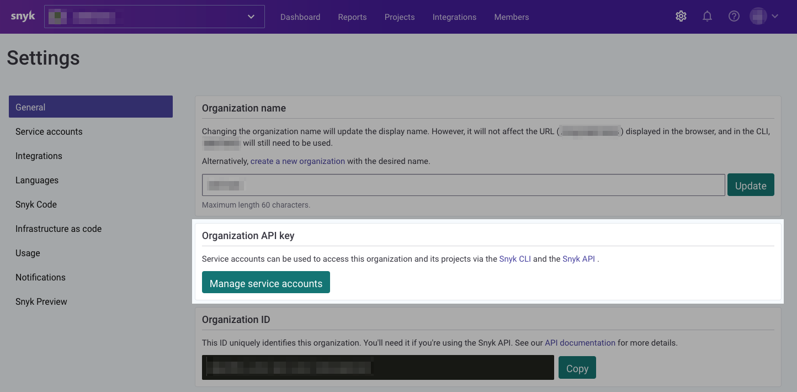Viewport: 797px width, 392px height.
Task: Click the Organization name section heading
Action: (244, 108)
